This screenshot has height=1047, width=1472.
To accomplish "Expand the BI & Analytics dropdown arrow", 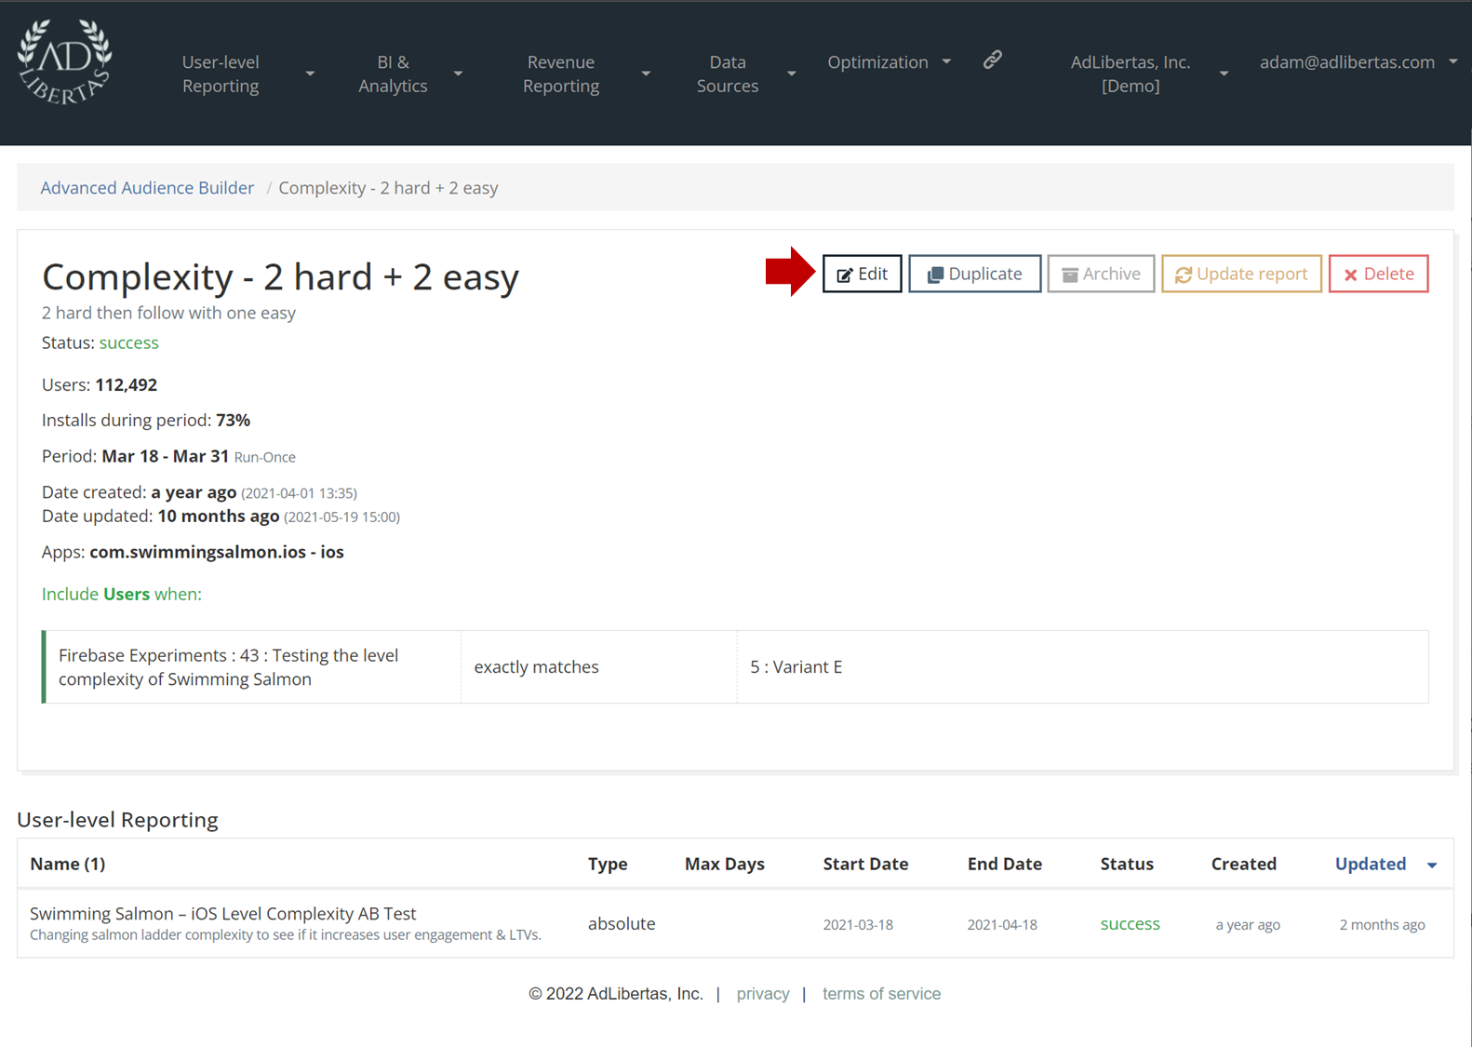I will coord(458,74).
